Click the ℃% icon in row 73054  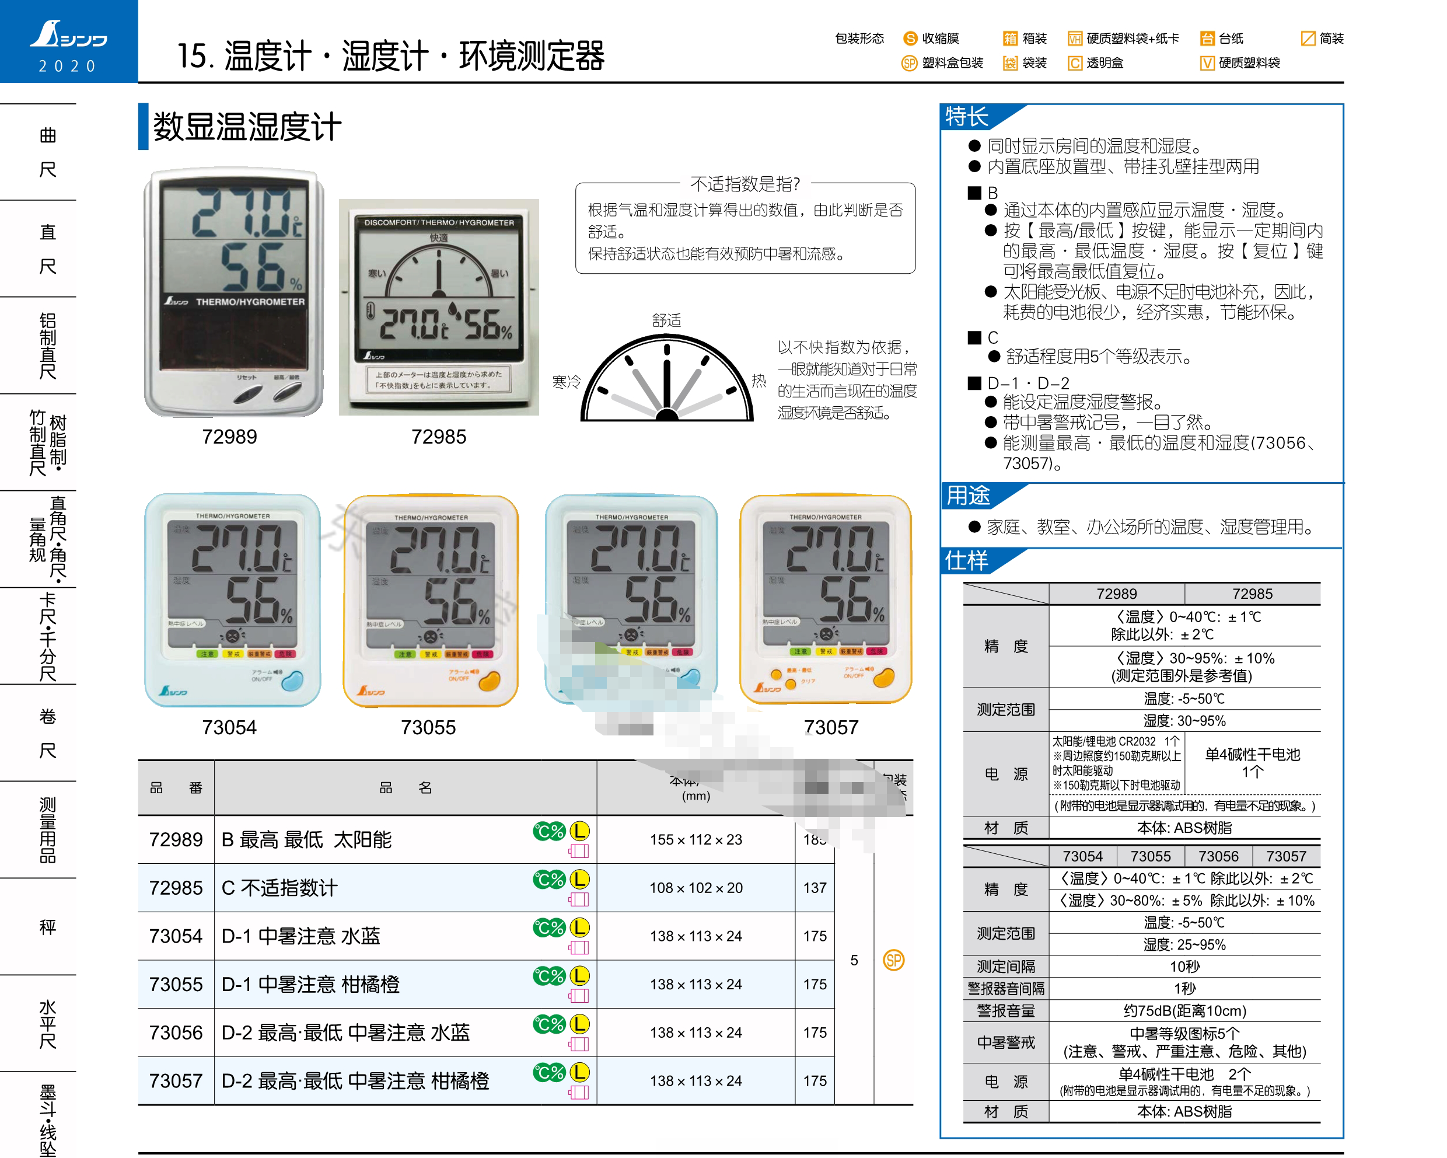[x=550, y=928]
